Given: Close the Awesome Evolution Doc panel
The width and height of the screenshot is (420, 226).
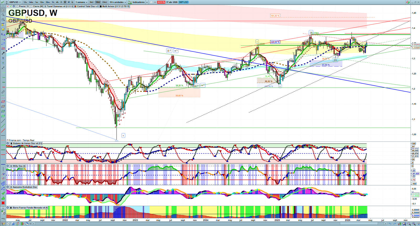Looking at the screenshot, I should 8,187.
